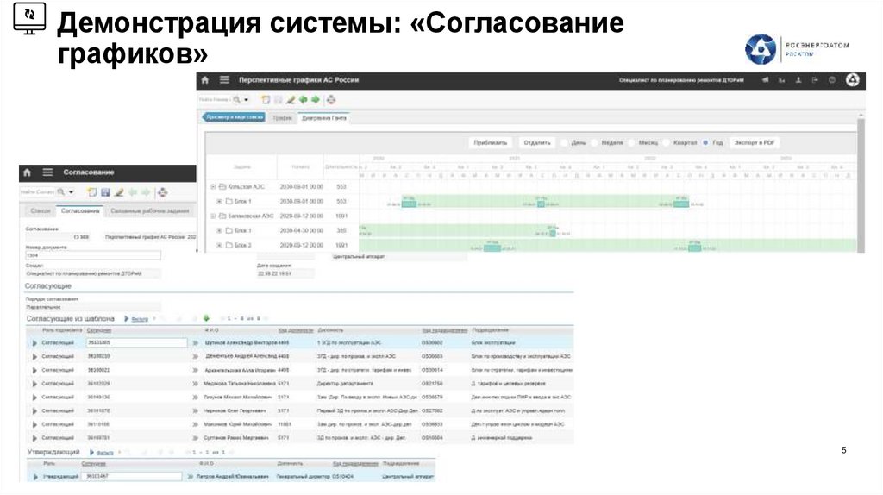This screenshot has height=495, width=883.
Task: Open hamburger menu in Согласование window
Action: pos(48,172)
